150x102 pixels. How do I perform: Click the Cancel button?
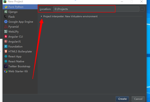[x=138, y=99]
